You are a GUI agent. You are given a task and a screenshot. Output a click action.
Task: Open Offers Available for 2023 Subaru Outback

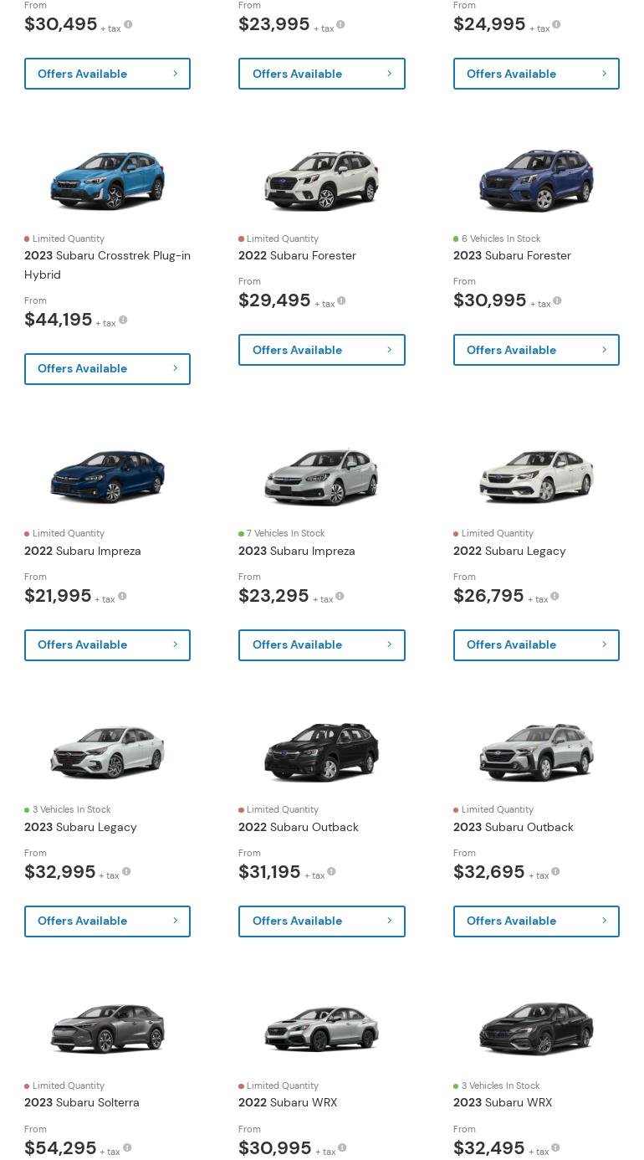pyautogui.click(x=536, y=921)
